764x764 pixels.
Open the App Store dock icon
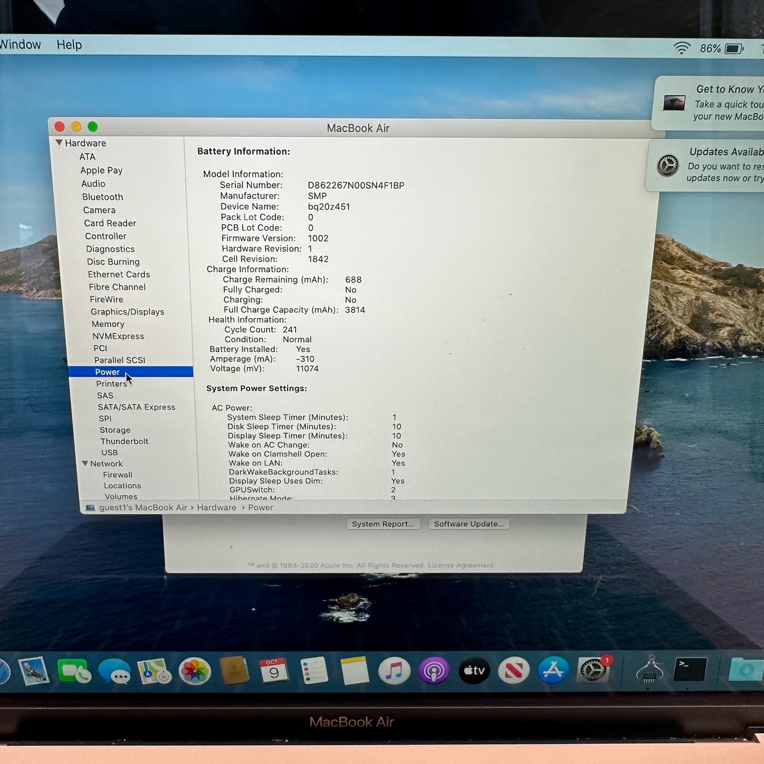(x=553, y=670)
